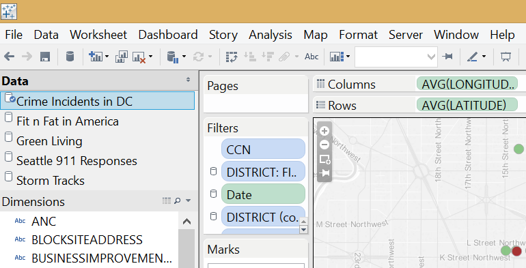The width and height of the screenshot is (526, 268).
Task: Click the AVG(LONGITUDE) columns pill
Action: click(x=467, y=84)
